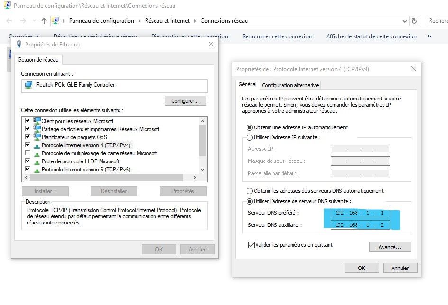The image size is (448, 305).
Task: Choose Obtenir les adresses DNS automatiquement
Action: [x=249, y=191]
